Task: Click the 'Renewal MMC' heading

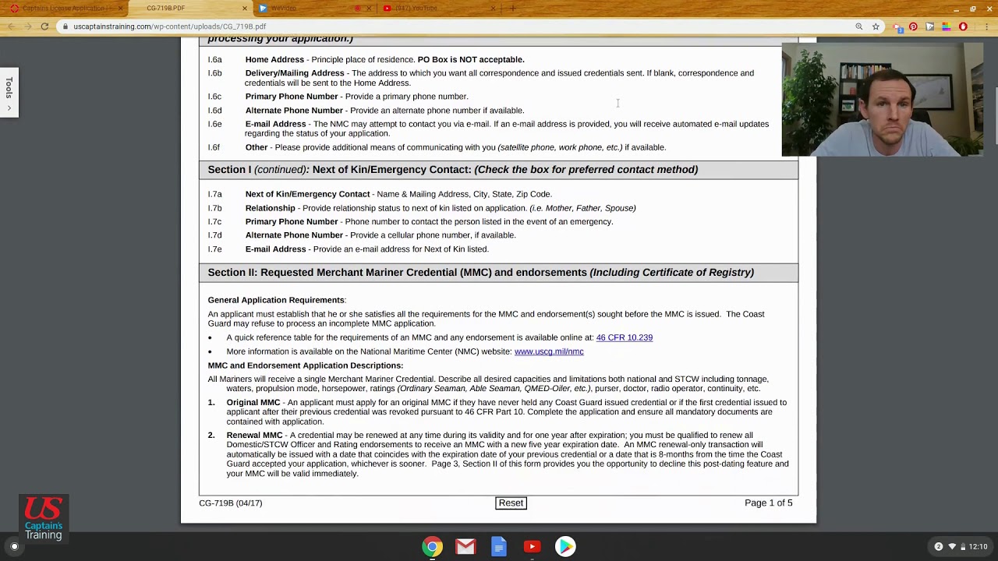Action: pyautogui.click(x=254, y=435)
